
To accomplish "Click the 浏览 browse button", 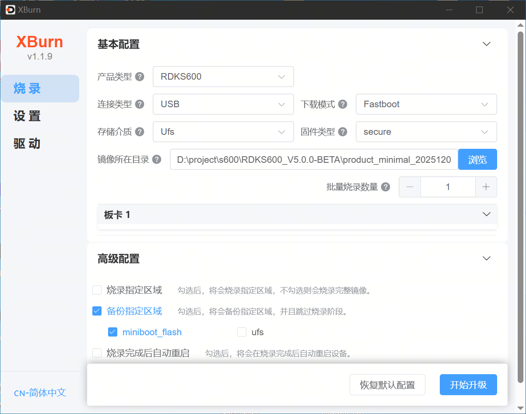I will pyautogui.click(x=477, y=159).
